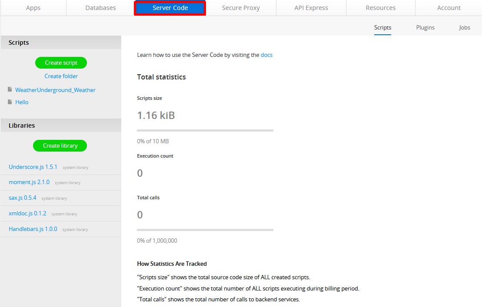Click the '0% of 10 MB' text
This screenshot has height=307, width=482.
click(153, 141)
